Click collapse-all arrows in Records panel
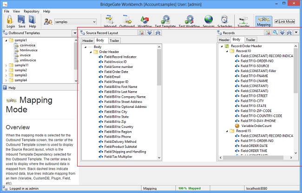The height and width of the screenshot is (193, 302). tap(289, 33)
